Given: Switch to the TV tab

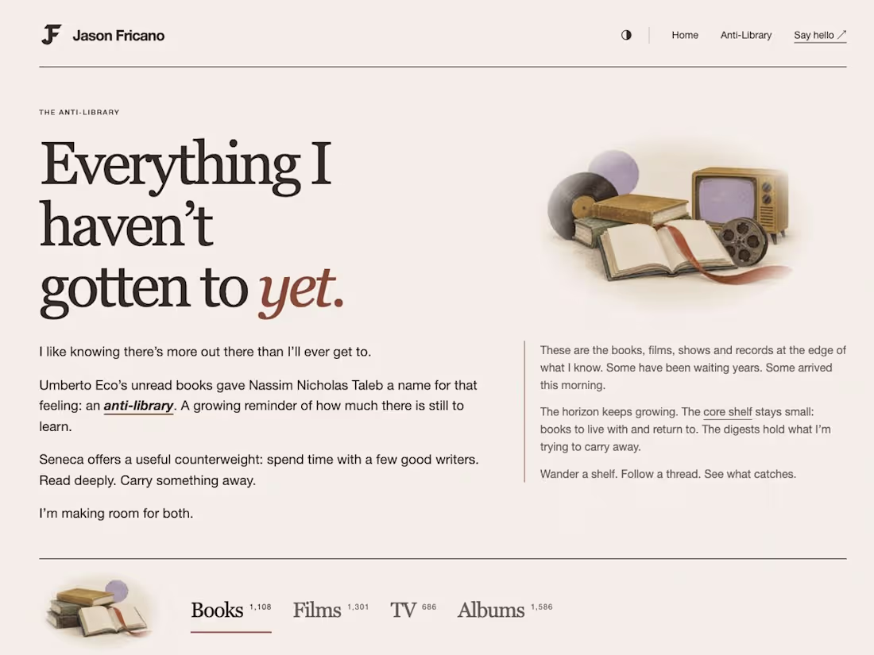Looking at the screenshot, I should point(413,611).
